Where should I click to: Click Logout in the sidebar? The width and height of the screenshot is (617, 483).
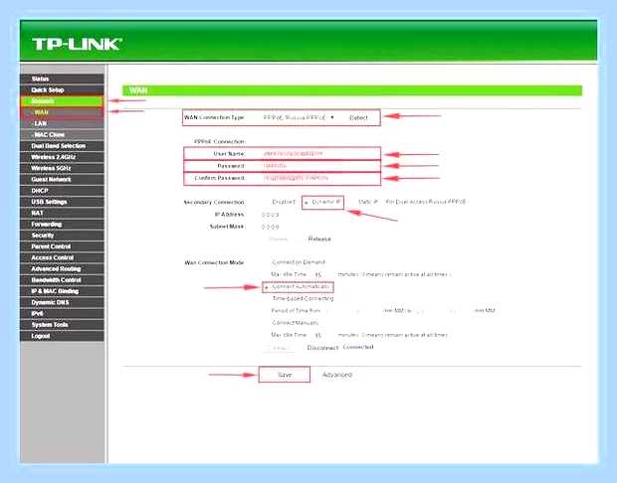[x=62, y=336]
